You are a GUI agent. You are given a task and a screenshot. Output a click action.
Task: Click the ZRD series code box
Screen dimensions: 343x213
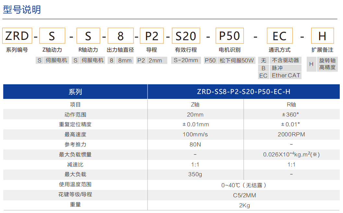(x=17, y=36)
